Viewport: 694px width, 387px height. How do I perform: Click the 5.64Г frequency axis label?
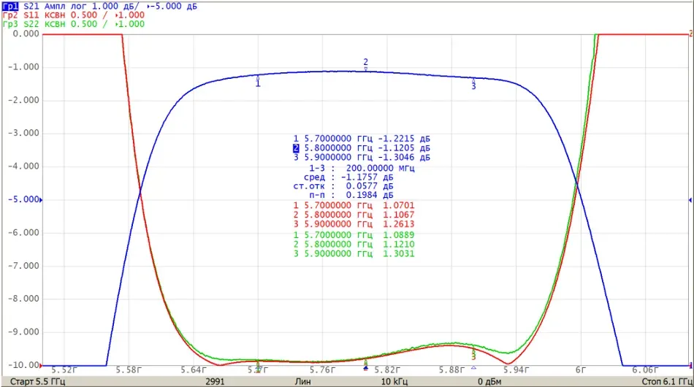pyautogui.click(x=194, y=369)
